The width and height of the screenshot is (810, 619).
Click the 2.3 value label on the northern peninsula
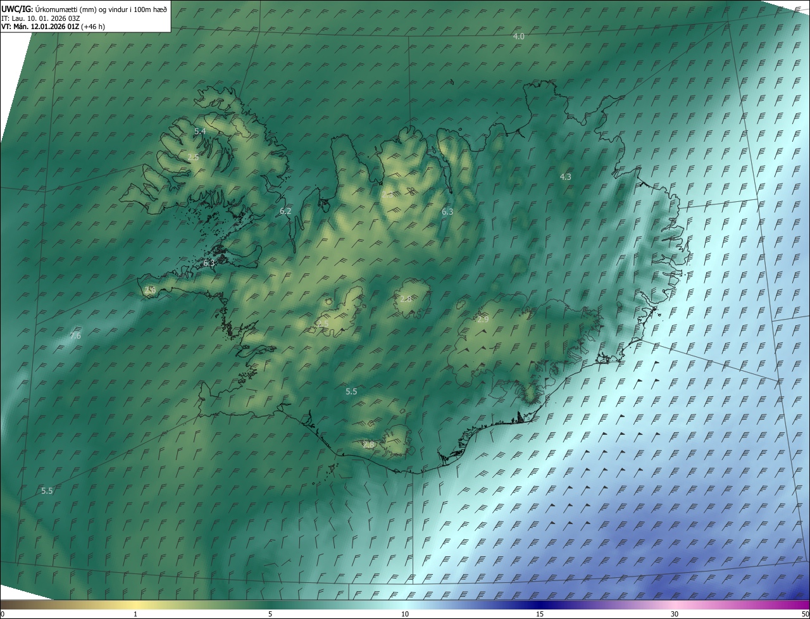(387, 194)
